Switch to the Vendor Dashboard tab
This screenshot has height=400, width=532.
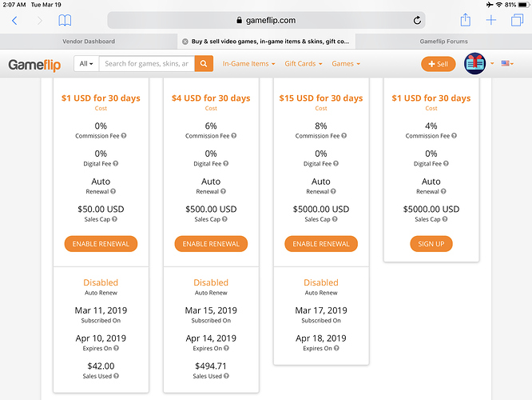pyautogui.click(x=89, y=42)
